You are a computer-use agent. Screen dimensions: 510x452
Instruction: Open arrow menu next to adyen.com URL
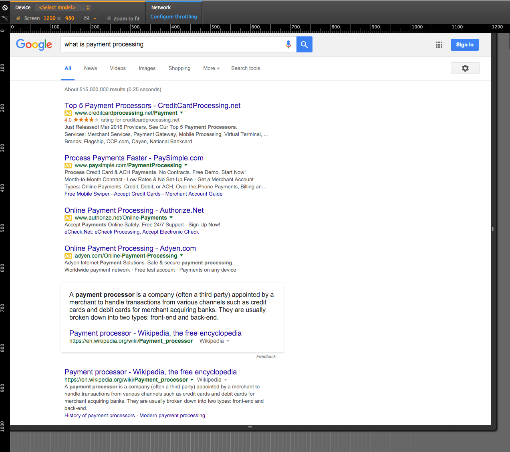(181, 256)
